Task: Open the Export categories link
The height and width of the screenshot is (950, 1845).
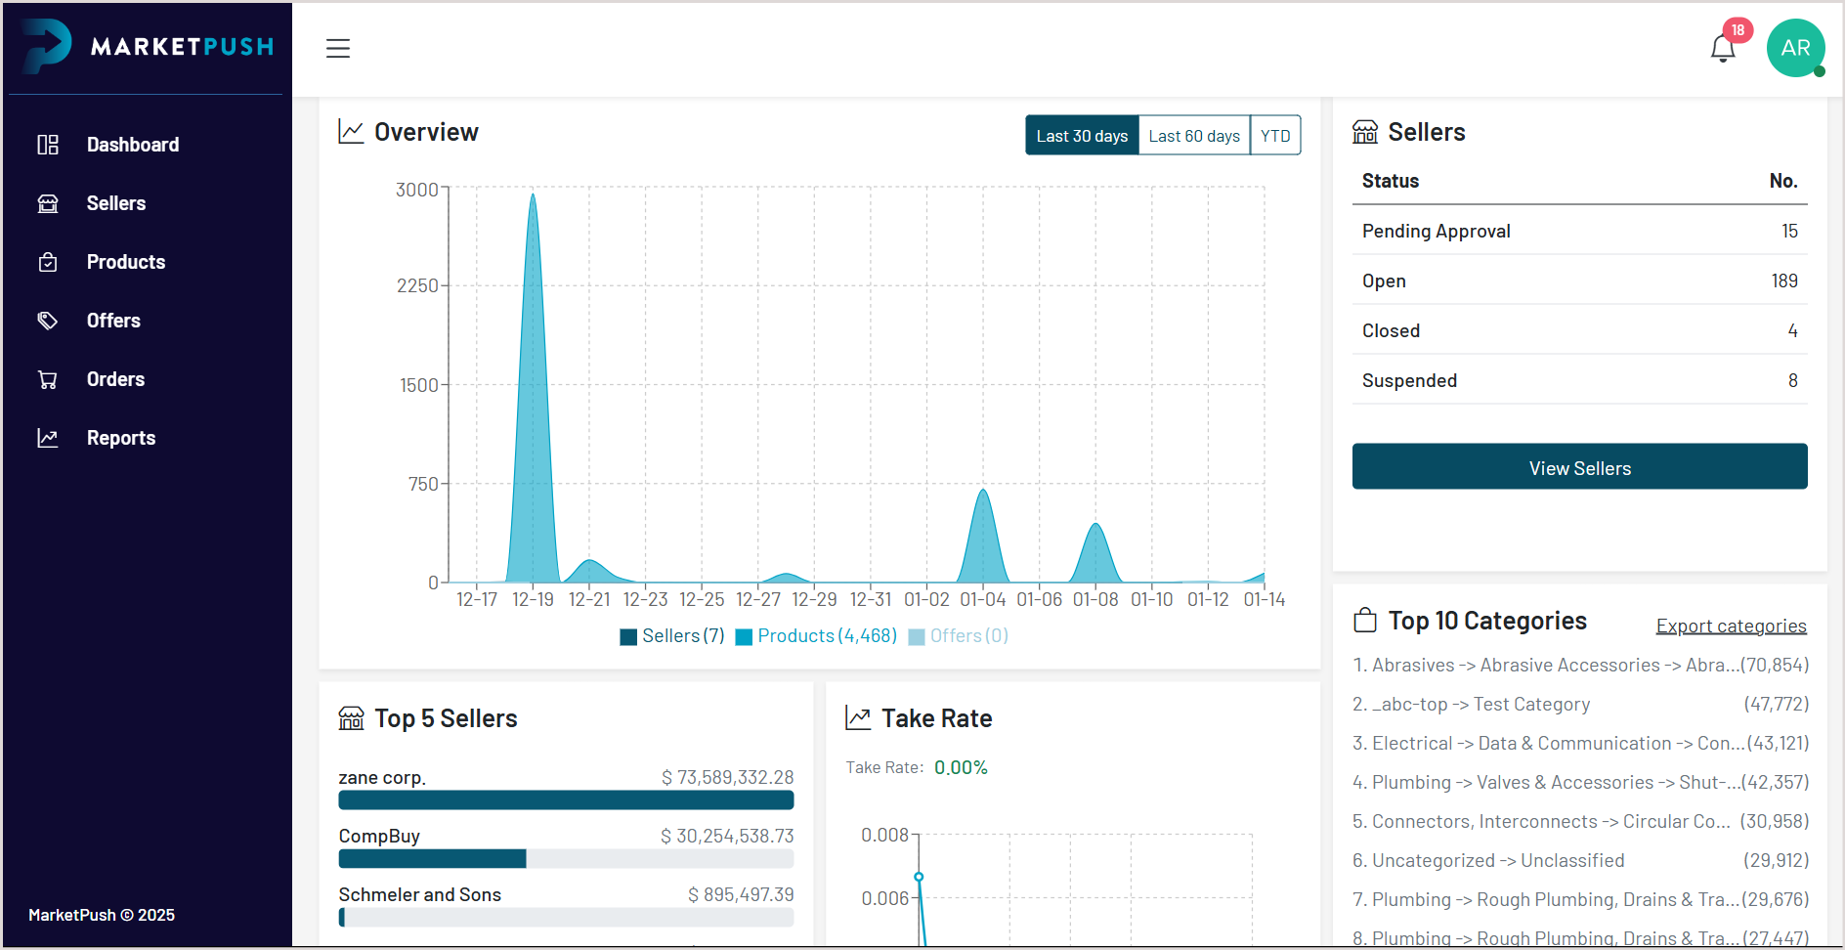Action: (x=1731, y=626)
